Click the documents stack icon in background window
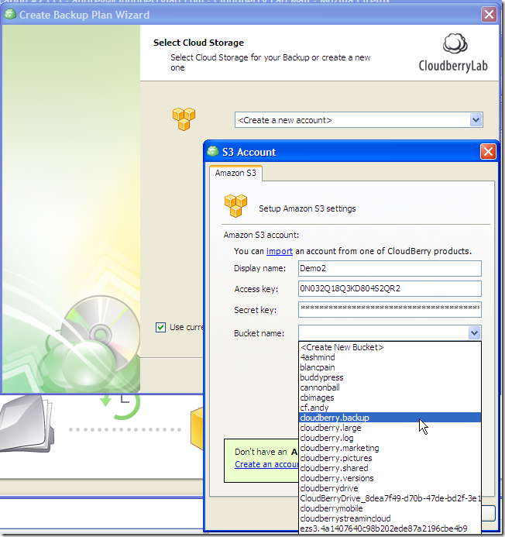 pyautogui.click(x=26, y=424)
